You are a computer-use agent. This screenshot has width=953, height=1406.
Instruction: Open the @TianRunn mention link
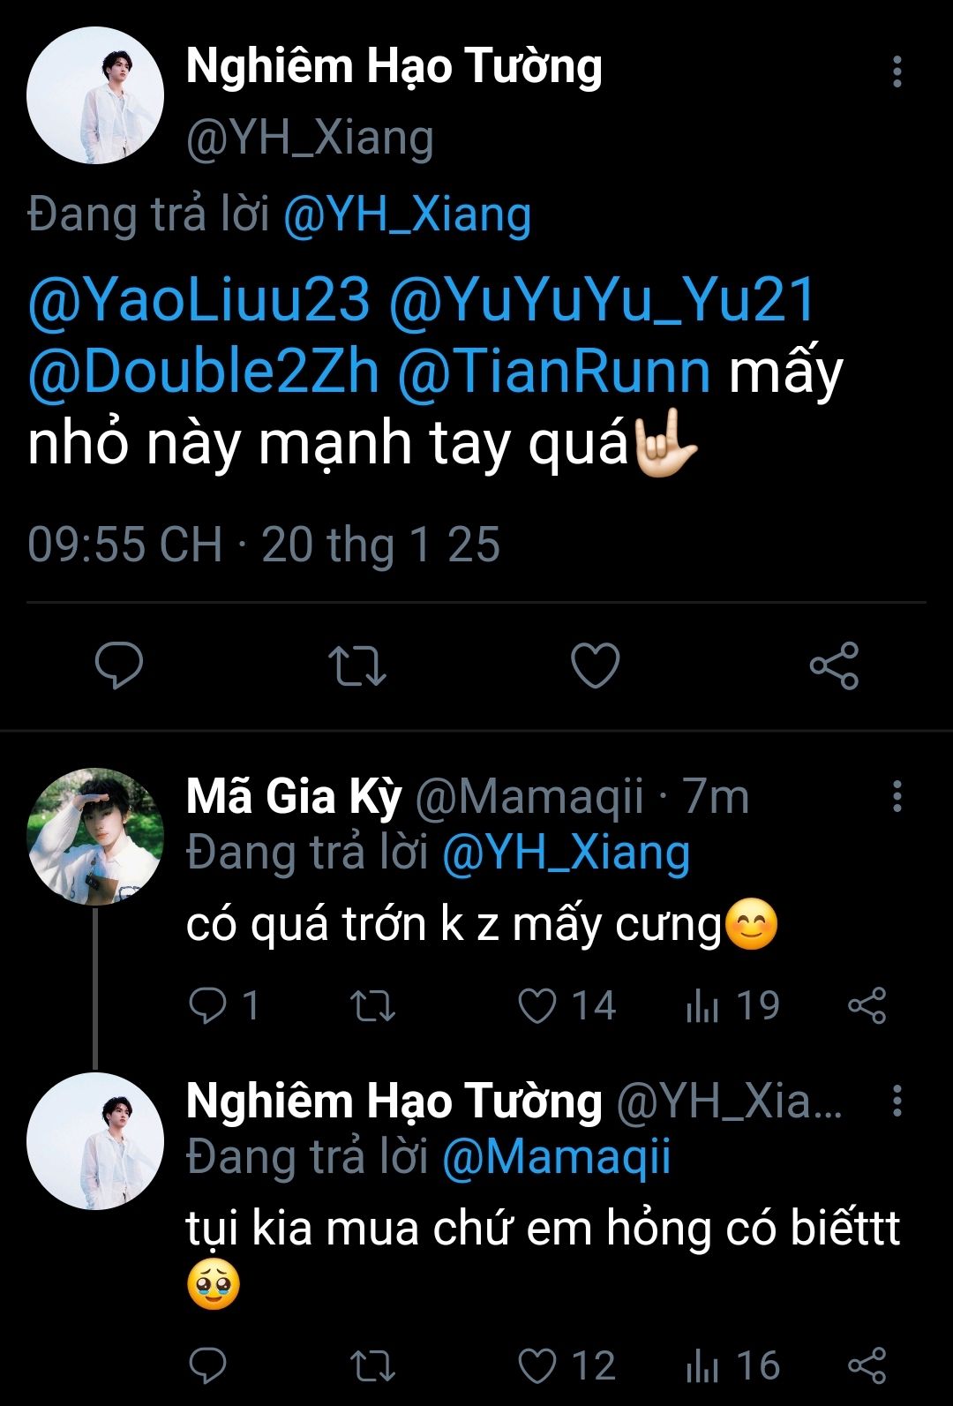554,372
